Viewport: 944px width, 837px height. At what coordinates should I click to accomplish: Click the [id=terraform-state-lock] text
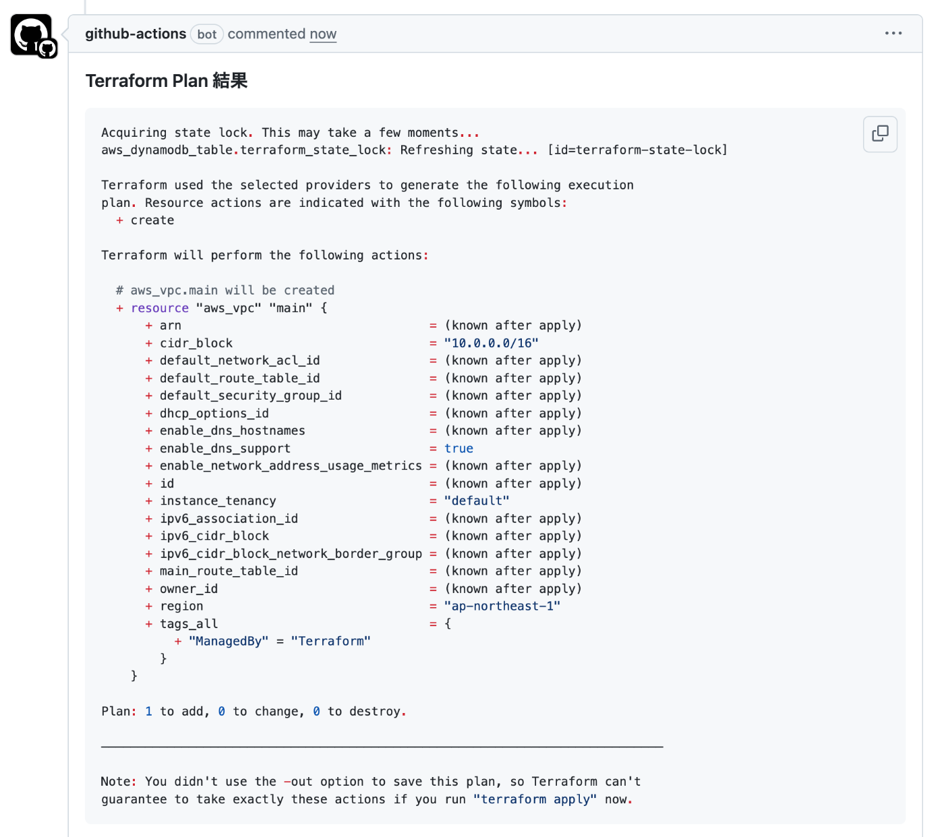pyautogui.click(x=637, y=150)
